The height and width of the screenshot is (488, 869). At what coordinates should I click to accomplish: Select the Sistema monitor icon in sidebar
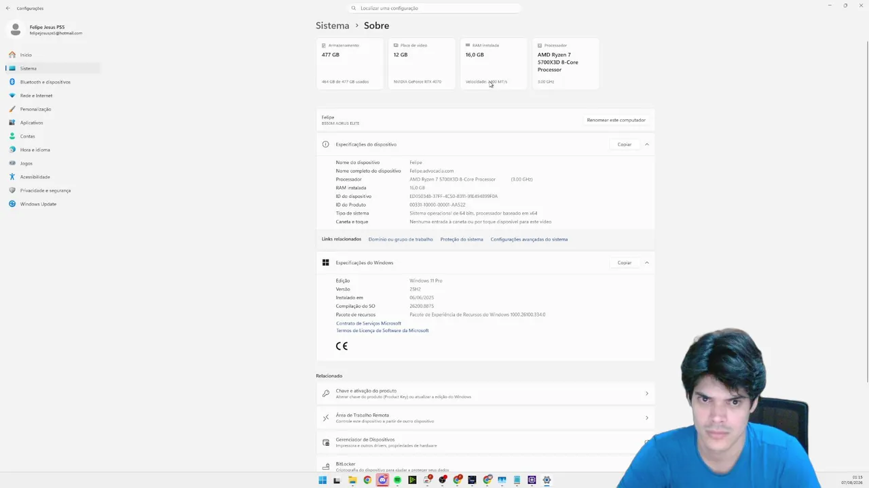tap(12, 68)
